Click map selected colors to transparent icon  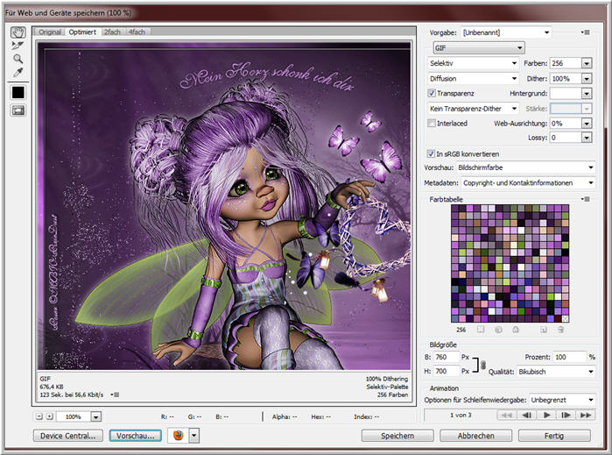pos(481,330)
